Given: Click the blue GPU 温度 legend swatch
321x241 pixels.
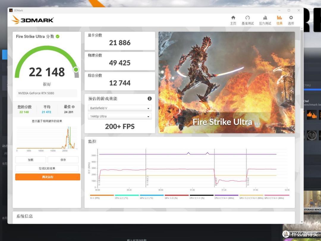Looking at the screenshot, I should point(152,195).
